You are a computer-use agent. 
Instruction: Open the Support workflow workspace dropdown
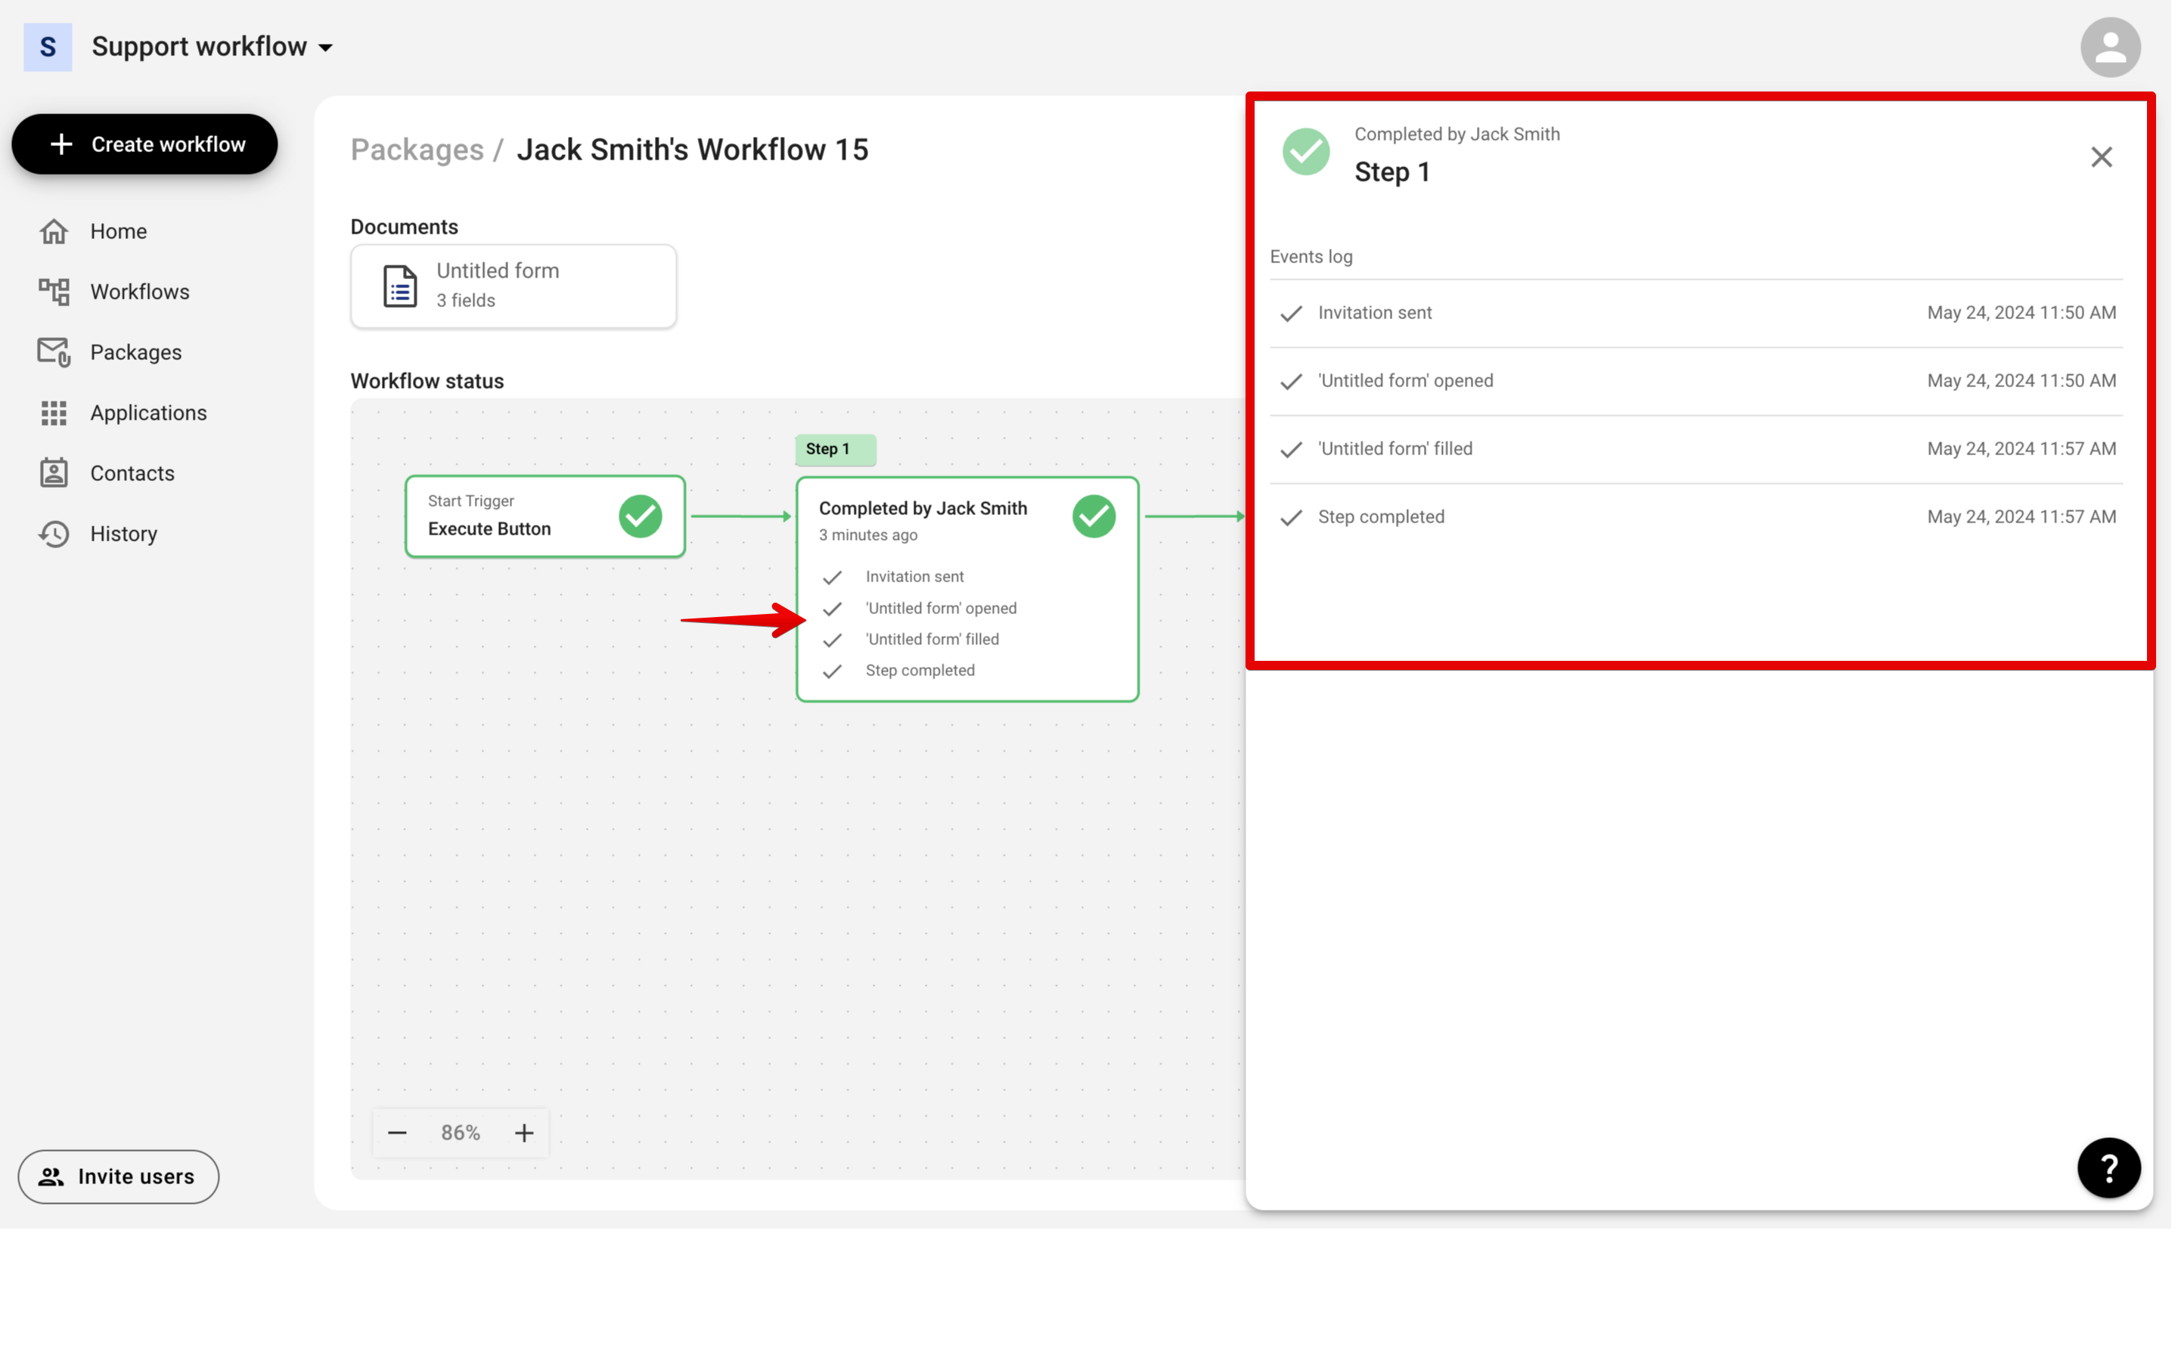coord(213,47)
